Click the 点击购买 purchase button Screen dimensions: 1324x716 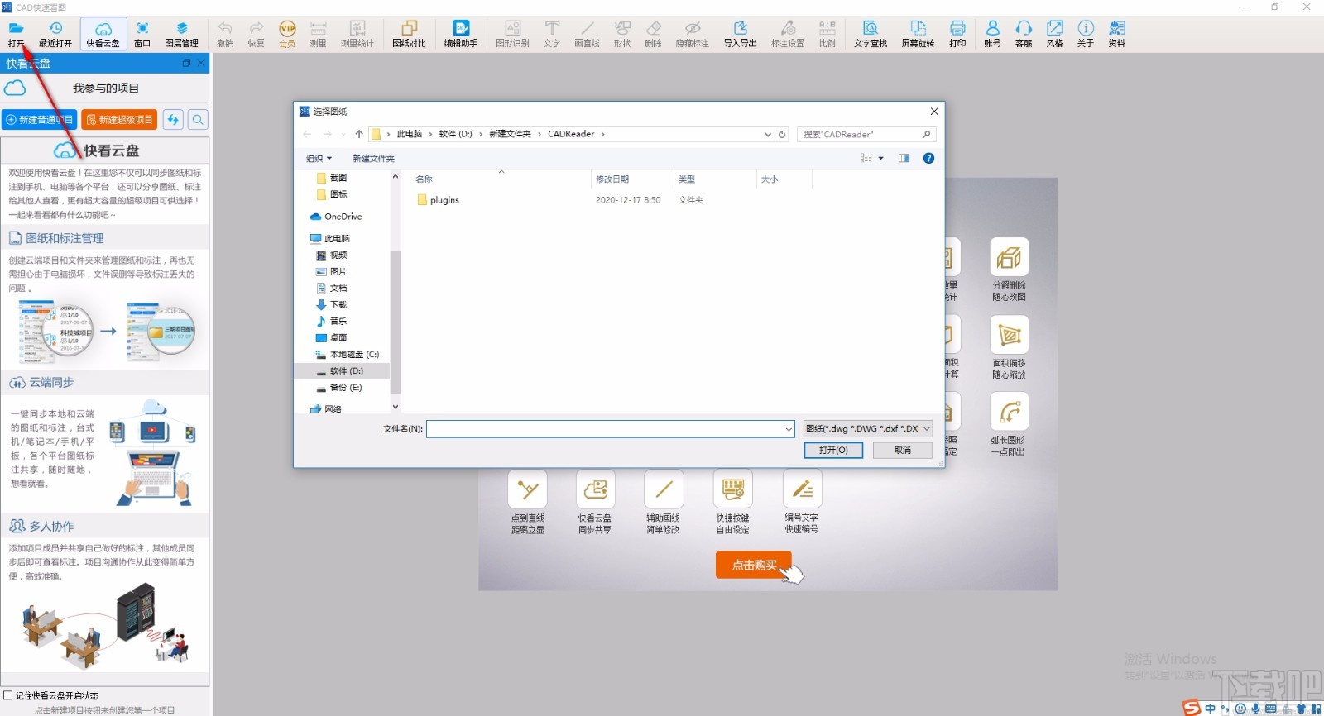(x=754, y=566)
